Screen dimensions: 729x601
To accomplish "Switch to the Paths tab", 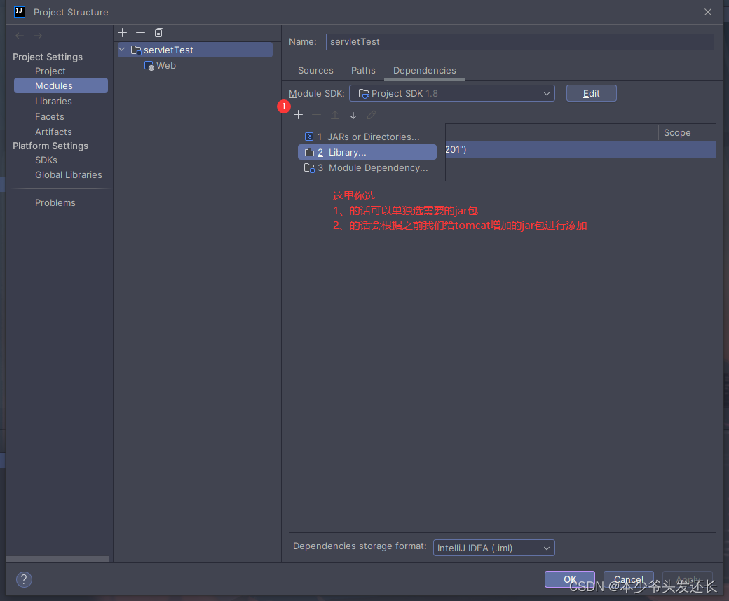I will pos(363,71).
